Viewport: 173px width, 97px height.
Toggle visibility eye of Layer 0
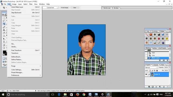coord(146,74)
